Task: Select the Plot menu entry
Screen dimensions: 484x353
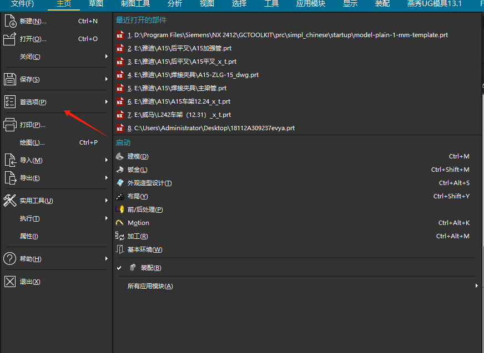Action: click(32, 142)
